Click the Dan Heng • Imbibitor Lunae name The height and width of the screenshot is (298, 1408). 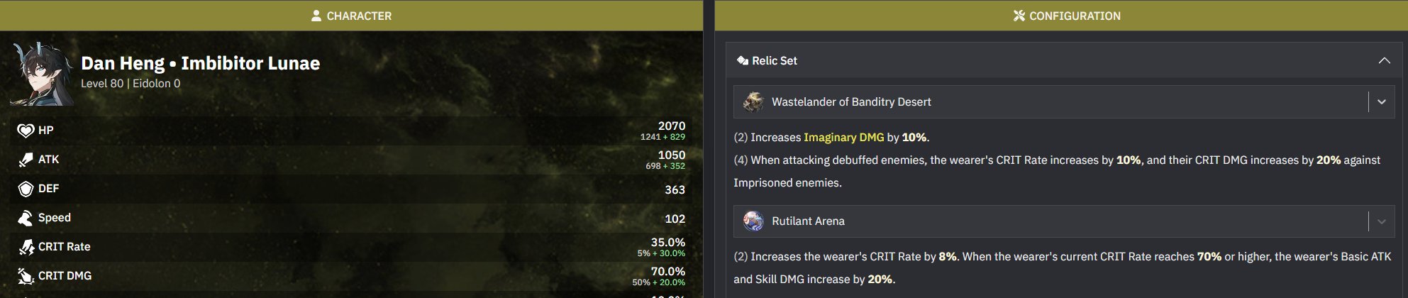(x=200, y=63)
